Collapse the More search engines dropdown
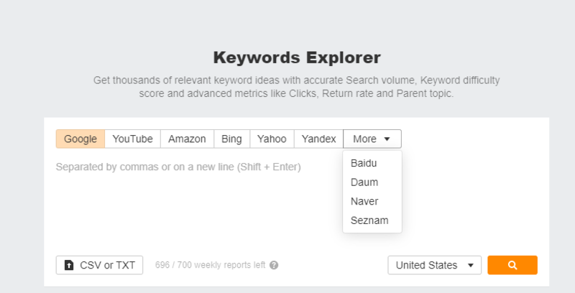Viewport: 575px width, 293px height. [372, 139]
